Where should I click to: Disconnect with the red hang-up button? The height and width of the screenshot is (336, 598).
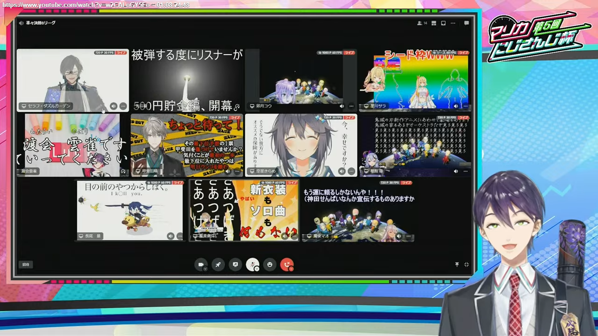287,265
